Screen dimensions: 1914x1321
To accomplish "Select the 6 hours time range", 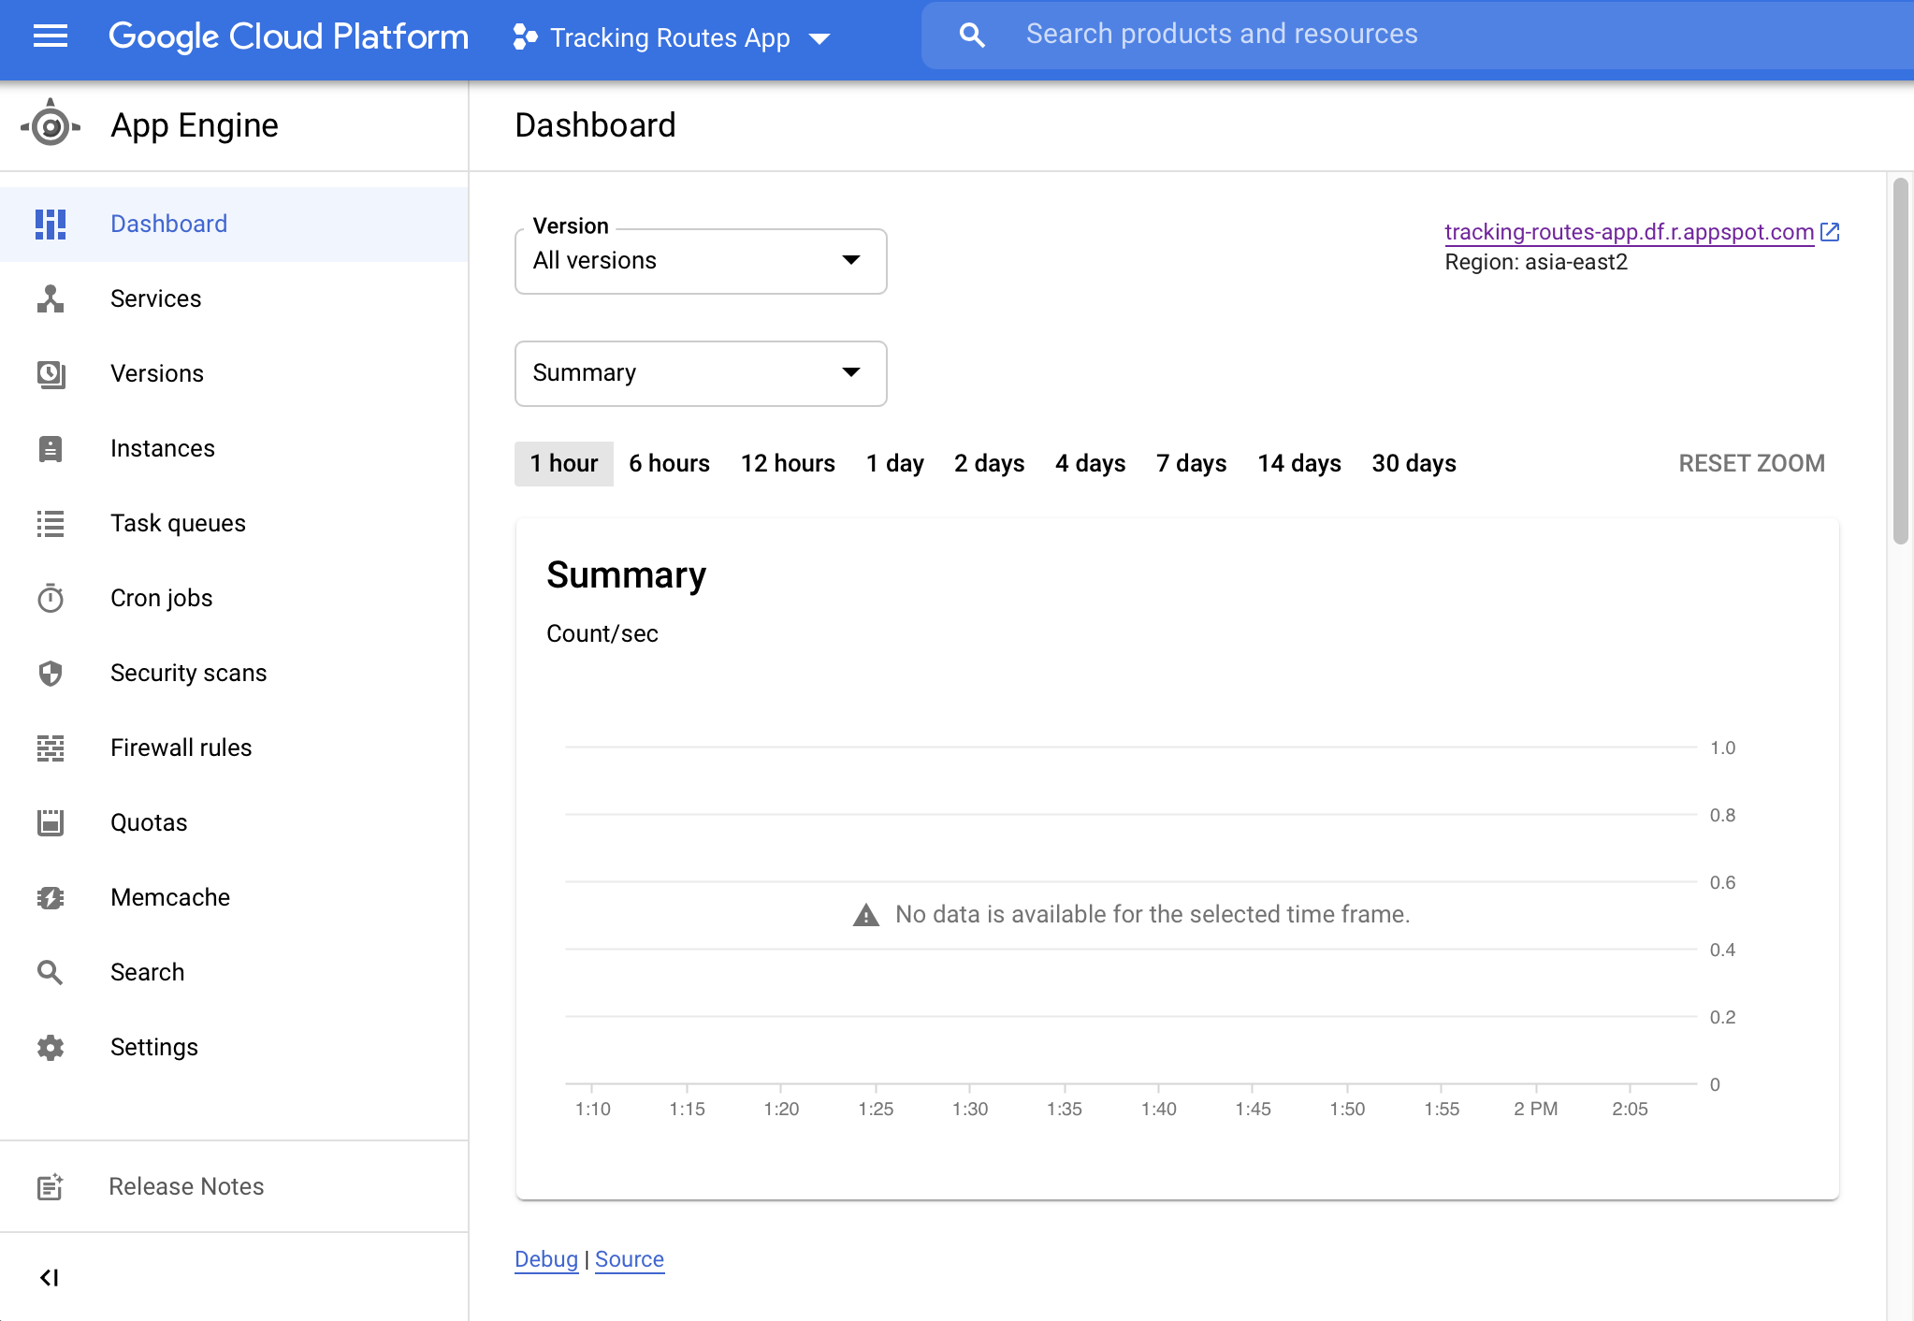I will [669, 463].
